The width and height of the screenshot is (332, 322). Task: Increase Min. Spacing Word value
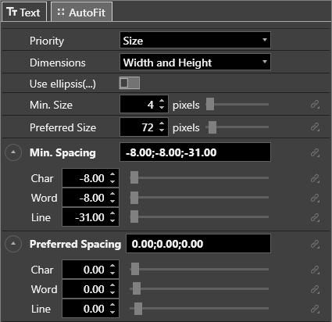pyautogui.click(x=112, y=195)
